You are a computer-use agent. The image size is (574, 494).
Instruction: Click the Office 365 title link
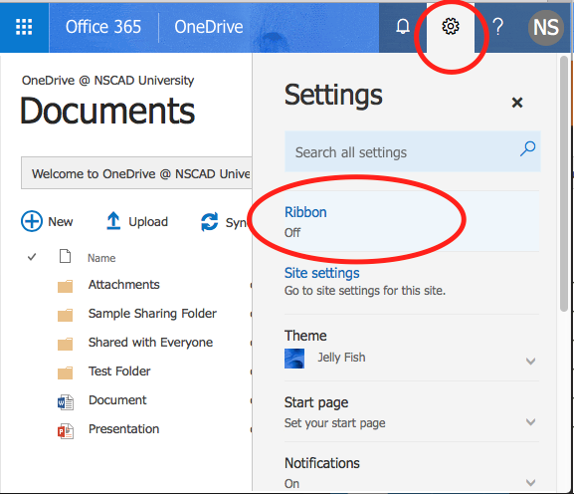click(103, 27)
